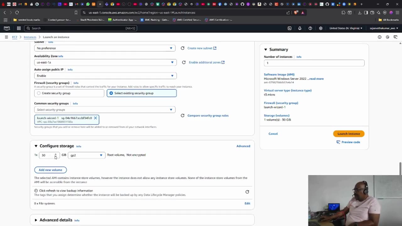
Task: Open BMC Flashing bookmark
Action: coord(155,20)
